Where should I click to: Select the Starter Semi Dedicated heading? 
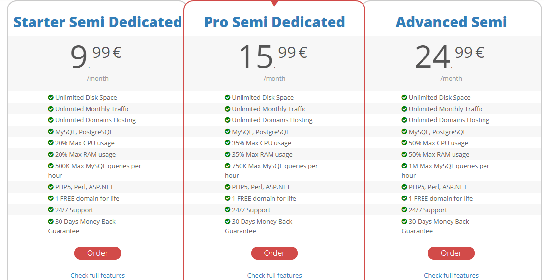[x=97, y=22]
